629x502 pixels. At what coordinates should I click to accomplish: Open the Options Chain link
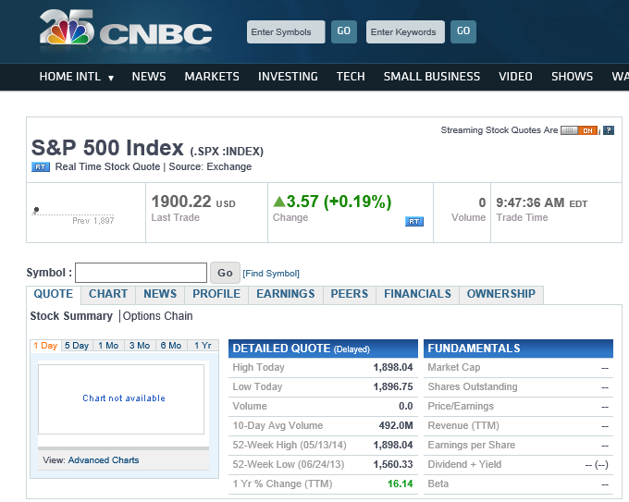point(157,316)
